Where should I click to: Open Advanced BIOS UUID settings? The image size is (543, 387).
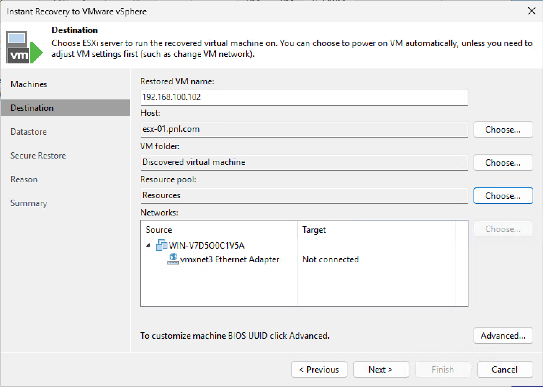(x=503, y=335)
